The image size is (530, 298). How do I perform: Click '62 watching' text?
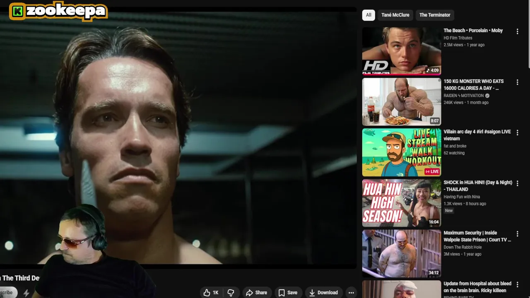coord(454,153)
